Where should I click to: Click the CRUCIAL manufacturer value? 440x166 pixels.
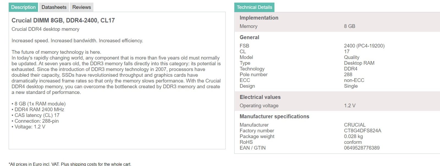[355, 125]
